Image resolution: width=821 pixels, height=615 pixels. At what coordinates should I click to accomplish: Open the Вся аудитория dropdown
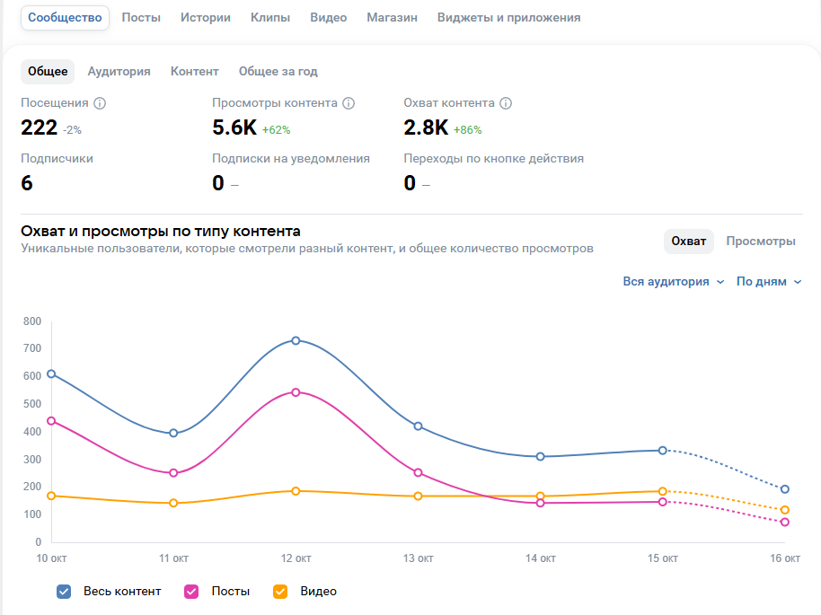point(673,281)
